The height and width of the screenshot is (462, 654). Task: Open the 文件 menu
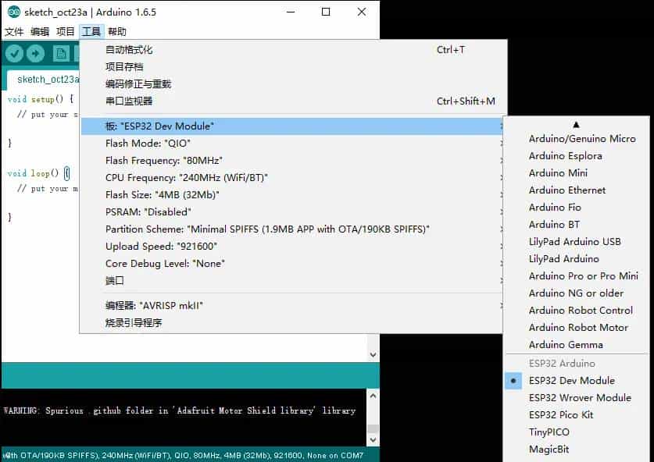[13, 31]
